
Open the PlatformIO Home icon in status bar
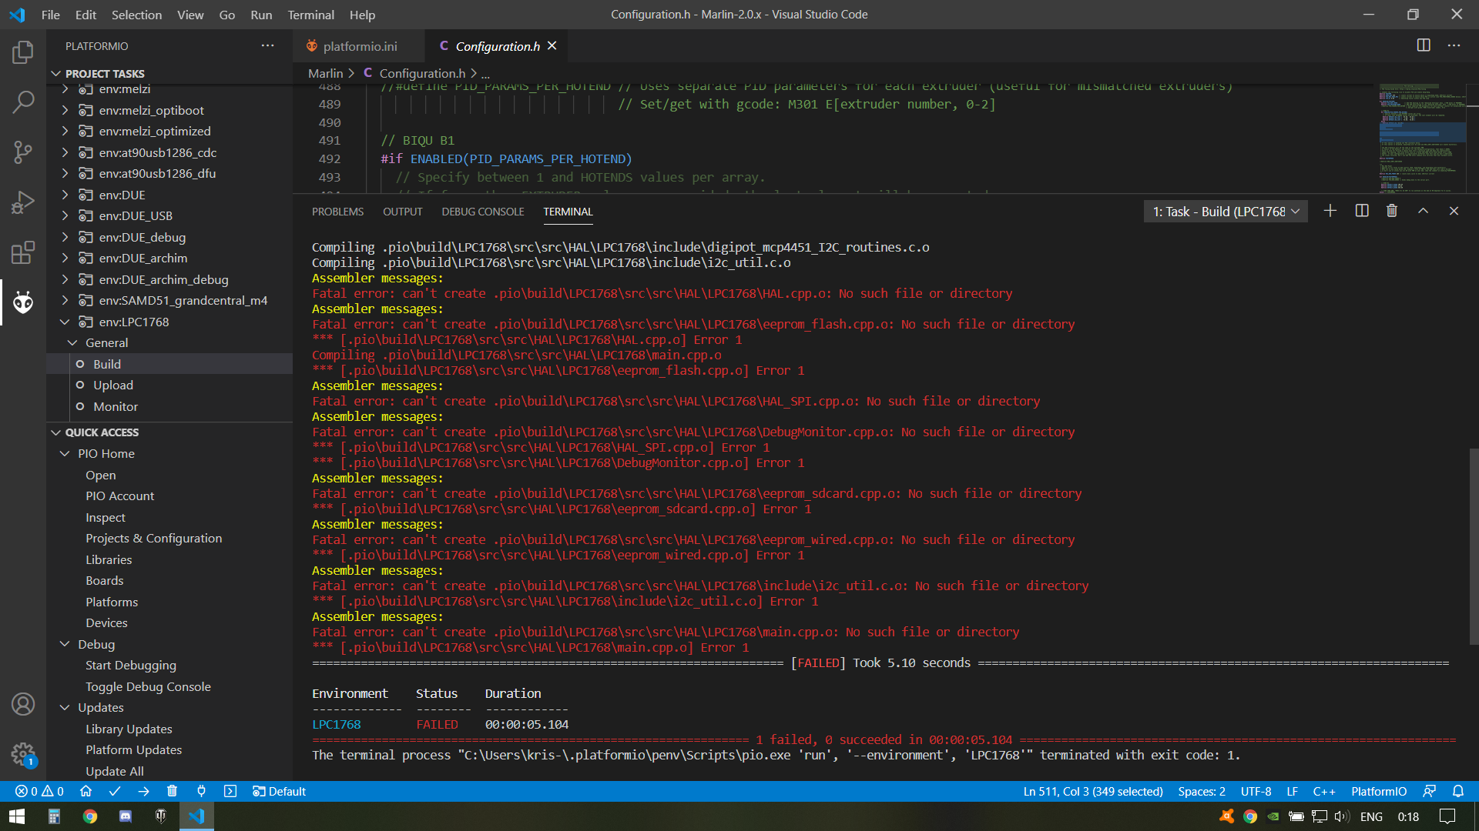86,791
